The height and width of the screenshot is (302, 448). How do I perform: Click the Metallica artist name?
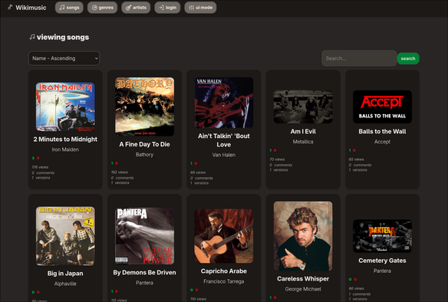pyautogui.click(x=303, y=142)
